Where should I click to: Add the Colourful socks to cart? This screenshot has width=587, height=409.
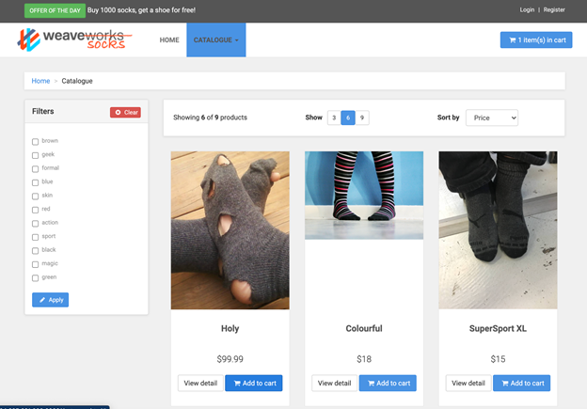pyautogui.click(x=388, y=383)
